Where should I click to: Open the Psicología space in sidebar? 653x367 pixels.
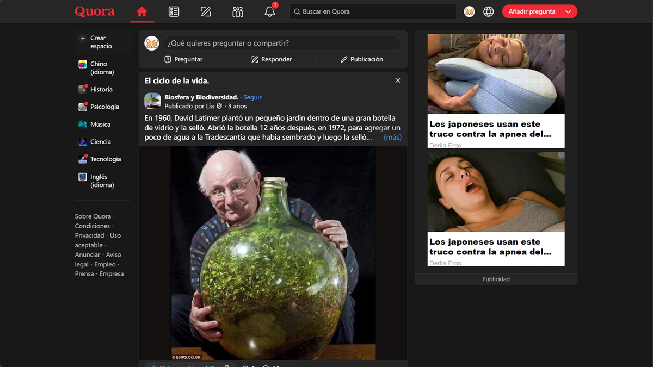pyautogui.click(x=104, y=107)
